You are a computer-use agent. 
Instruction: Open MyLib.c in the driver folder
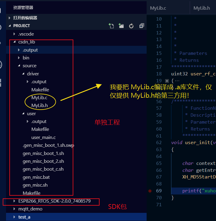[x=39, y=97]
